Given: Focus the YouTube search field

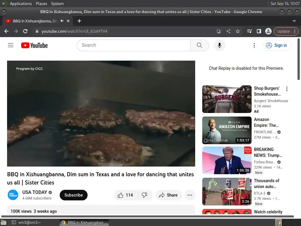Looking at the screenshot, I should (134, 45).
